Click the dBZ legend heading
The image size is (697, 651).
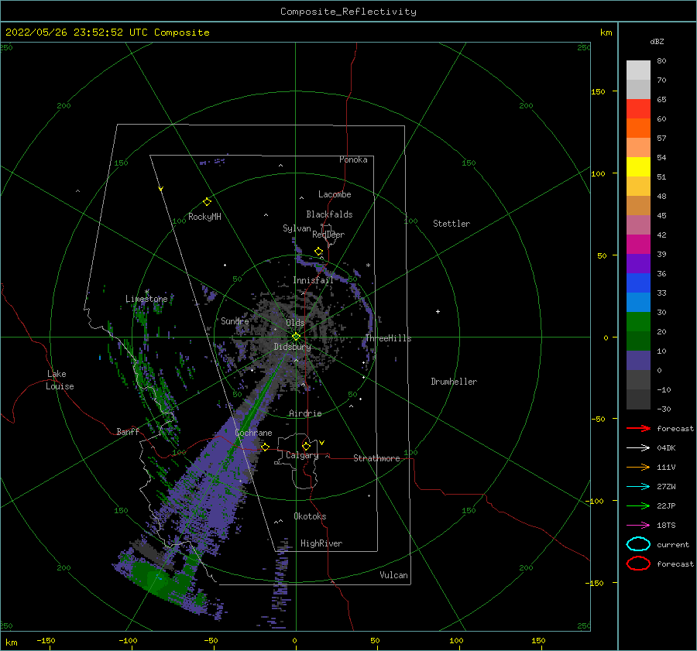[x=657, y=41]
